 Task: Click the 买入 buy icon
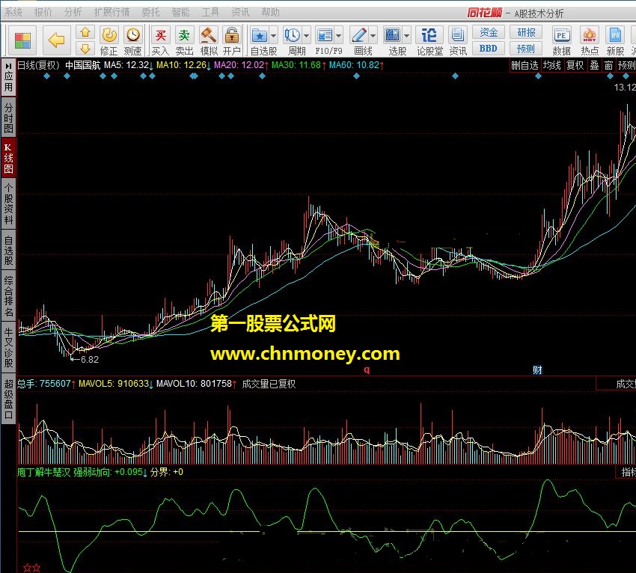[160, 35]
